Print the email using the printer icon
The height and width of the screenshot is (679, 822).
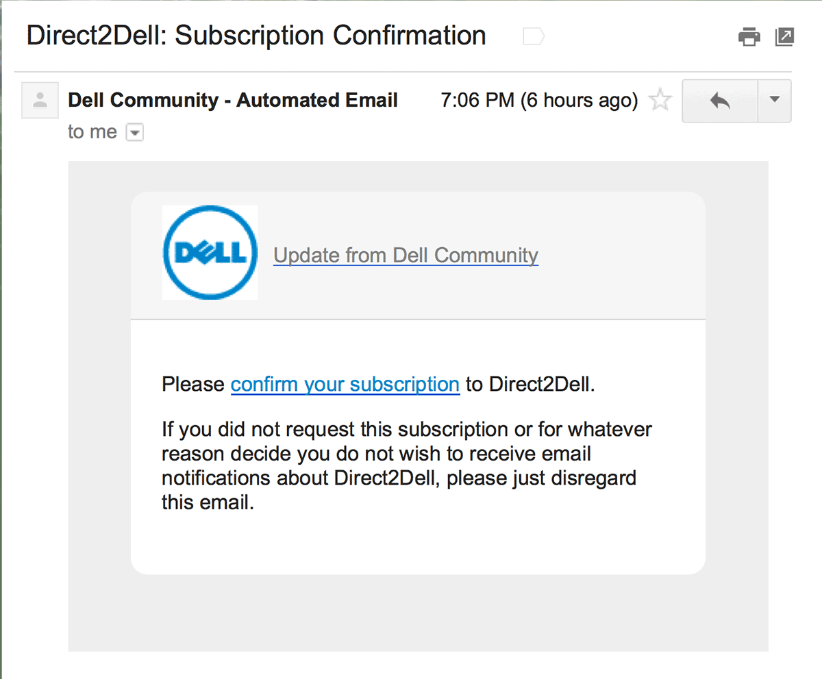point(749,36)
